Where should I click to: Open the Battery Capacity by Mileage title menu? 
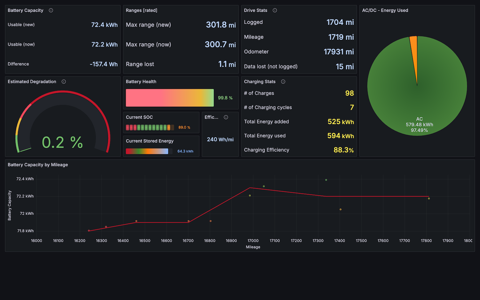pos(38,165)
